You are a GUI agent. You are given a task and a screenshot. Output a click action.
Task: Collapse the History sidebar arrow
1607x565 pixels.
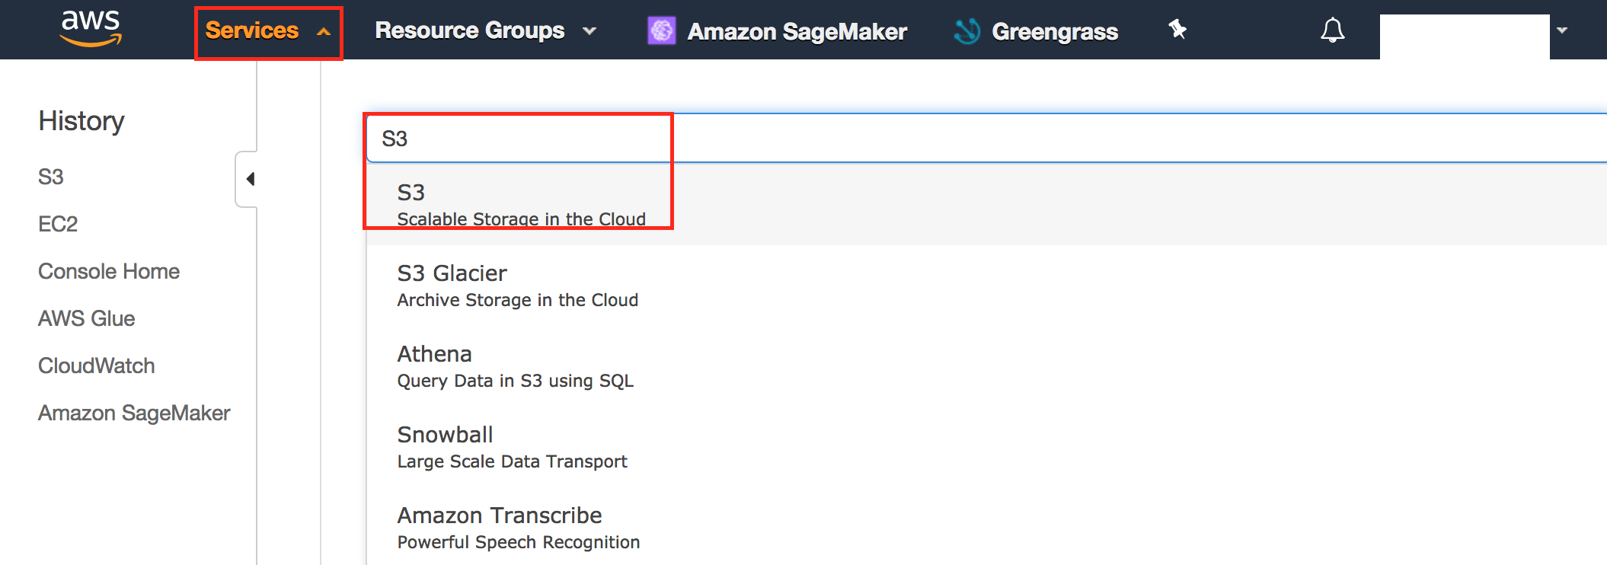coord(249,179)
